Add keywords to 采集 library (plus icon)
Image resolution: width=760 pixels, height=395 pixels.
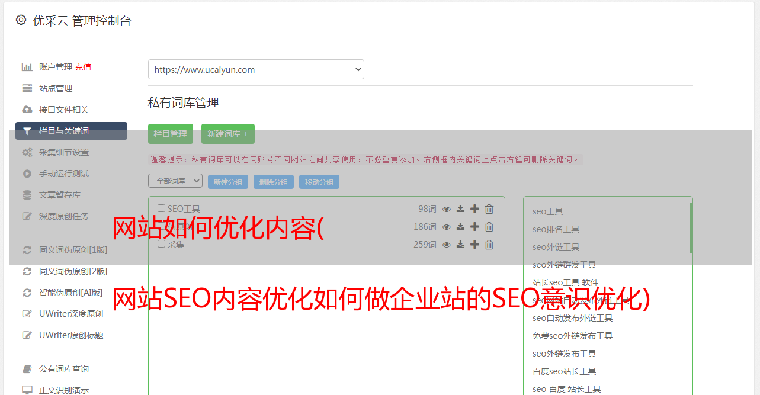[474, 245]
